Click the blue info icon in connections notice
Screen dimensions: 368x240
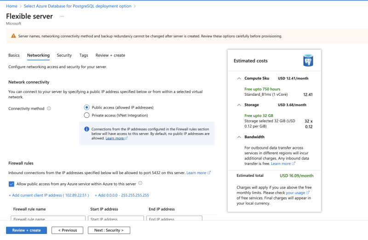(86, 129)
